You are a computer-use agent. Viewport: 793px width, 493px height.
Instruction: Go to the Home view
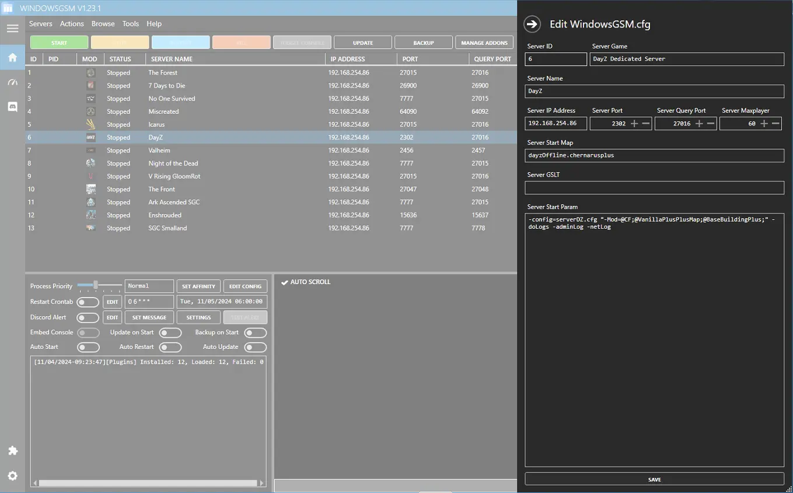click(12, 57)
